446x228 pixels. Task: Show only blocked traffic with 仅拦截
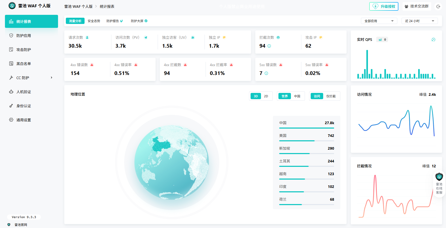coord(331,96)
